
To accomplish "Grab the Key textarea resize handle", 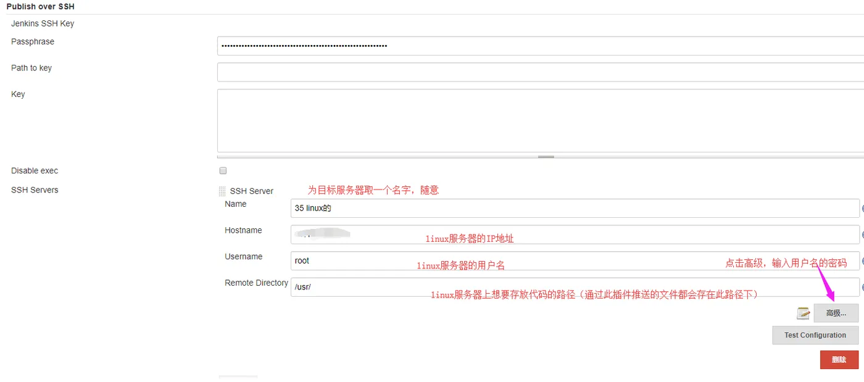I will 546,157.
